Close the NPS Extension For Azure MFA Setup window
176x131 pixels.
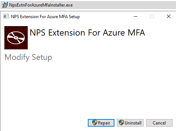click(x=169, y=16)
